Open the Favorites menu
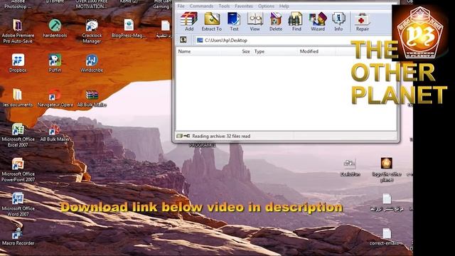 244,6
